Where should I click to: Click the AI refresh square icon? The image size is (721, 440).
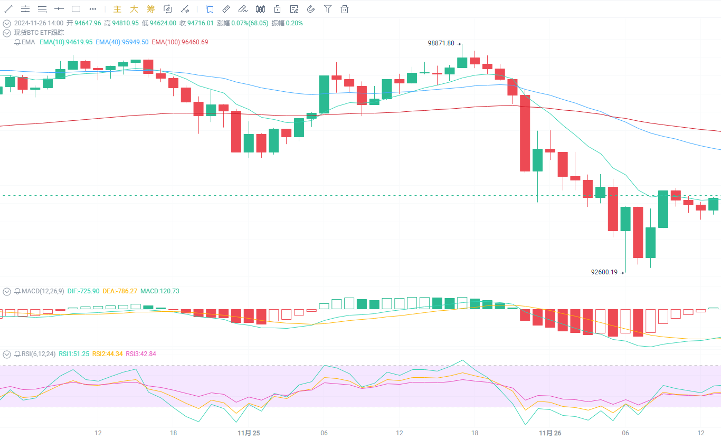(x=168, y=9)
